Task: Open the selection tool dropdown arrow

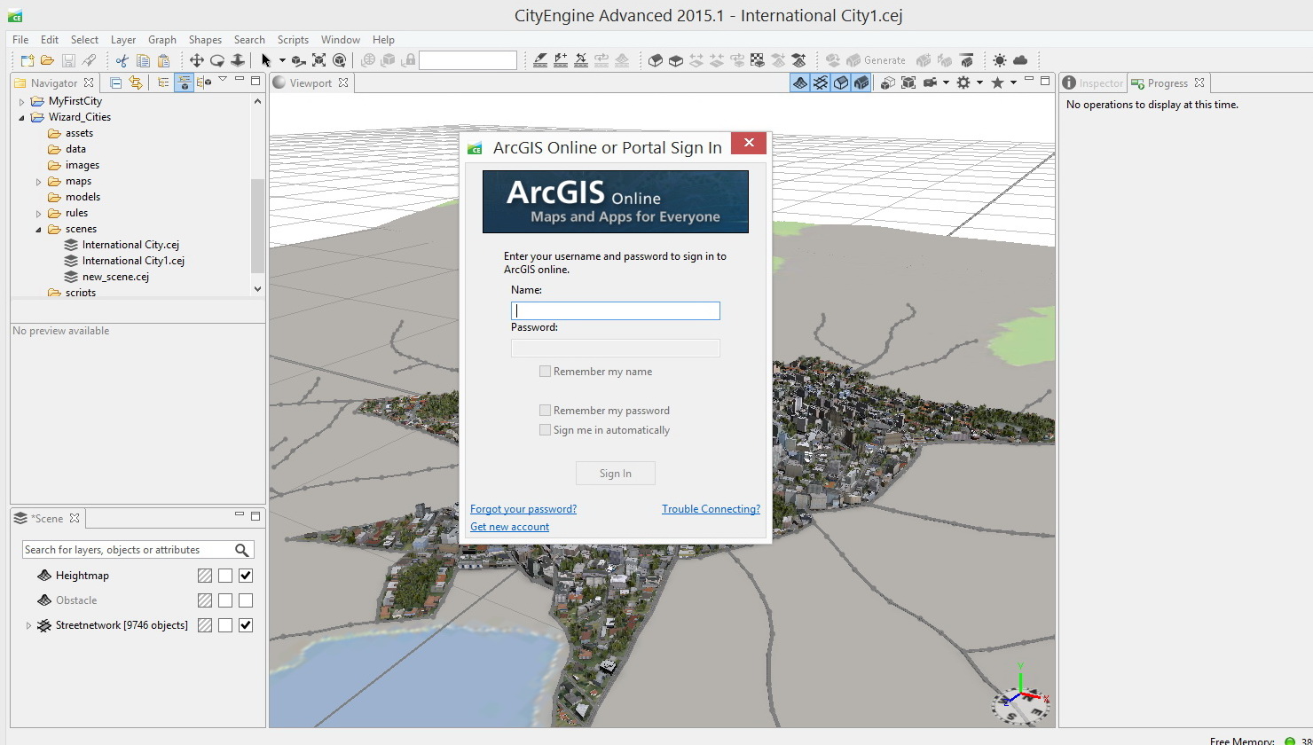Action: (x=282, y=60)
